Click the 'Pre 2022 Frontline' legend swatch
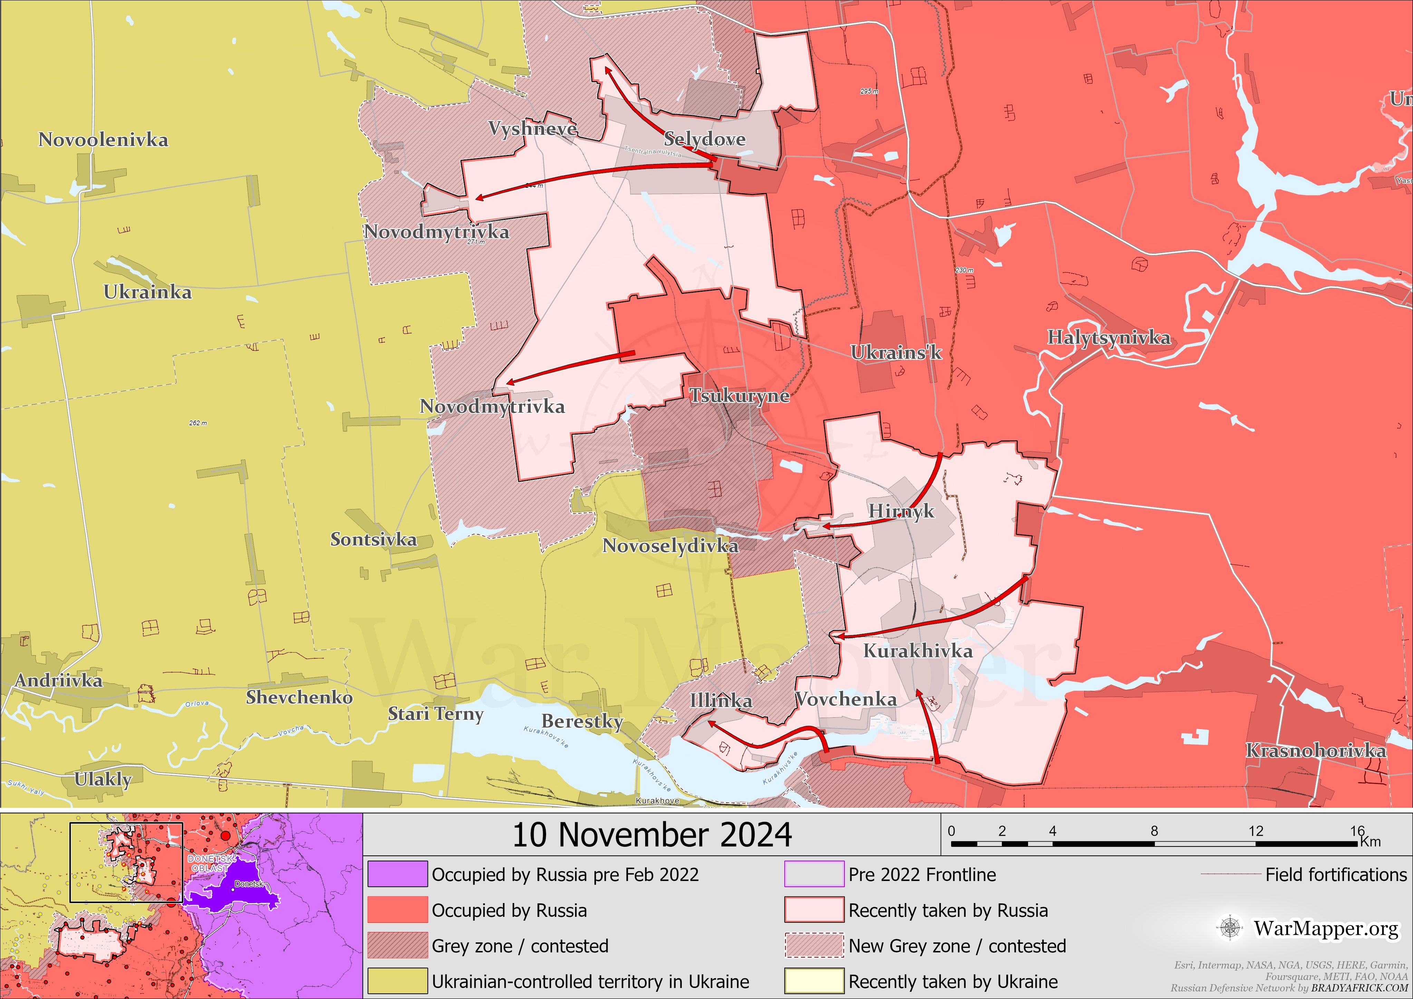The image size is (1413, 999). 814,874
